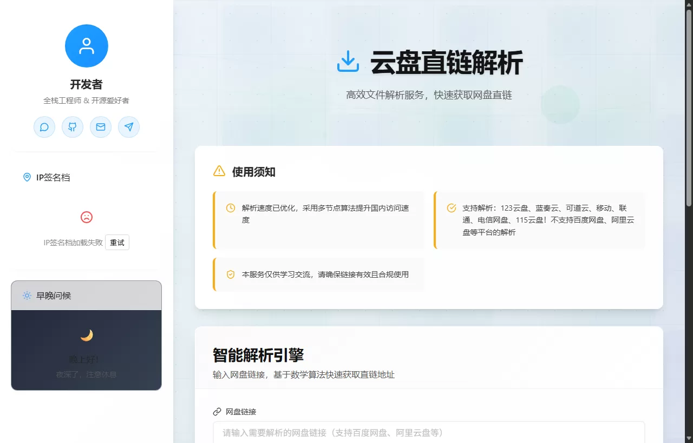Viewport: 693px width, 443px height.
Task: Click the 解析速度已优化 notice text
Action: (325, 214)
